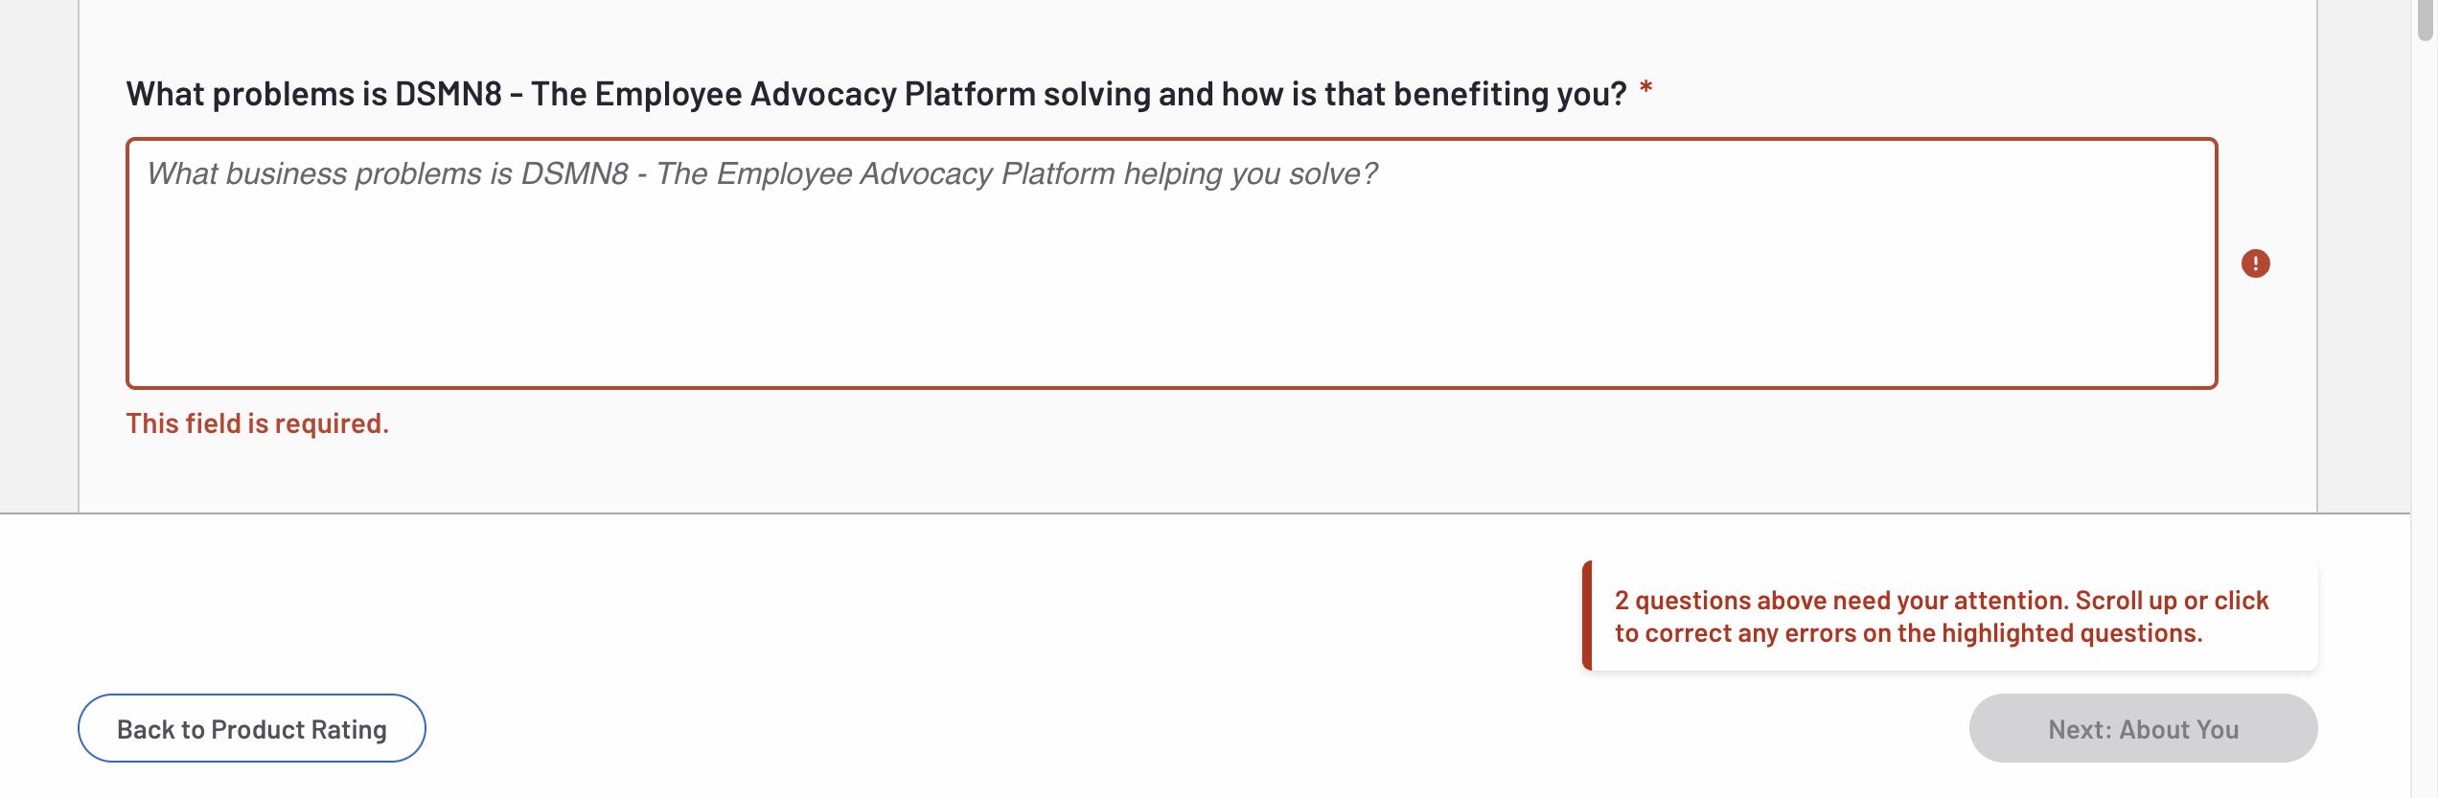Click the red required asterisk
The height and width of the screenshot is (798, 2438).
1646,90
